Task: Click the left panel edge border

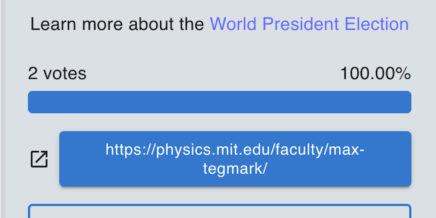Action: [x=1, y=109]
